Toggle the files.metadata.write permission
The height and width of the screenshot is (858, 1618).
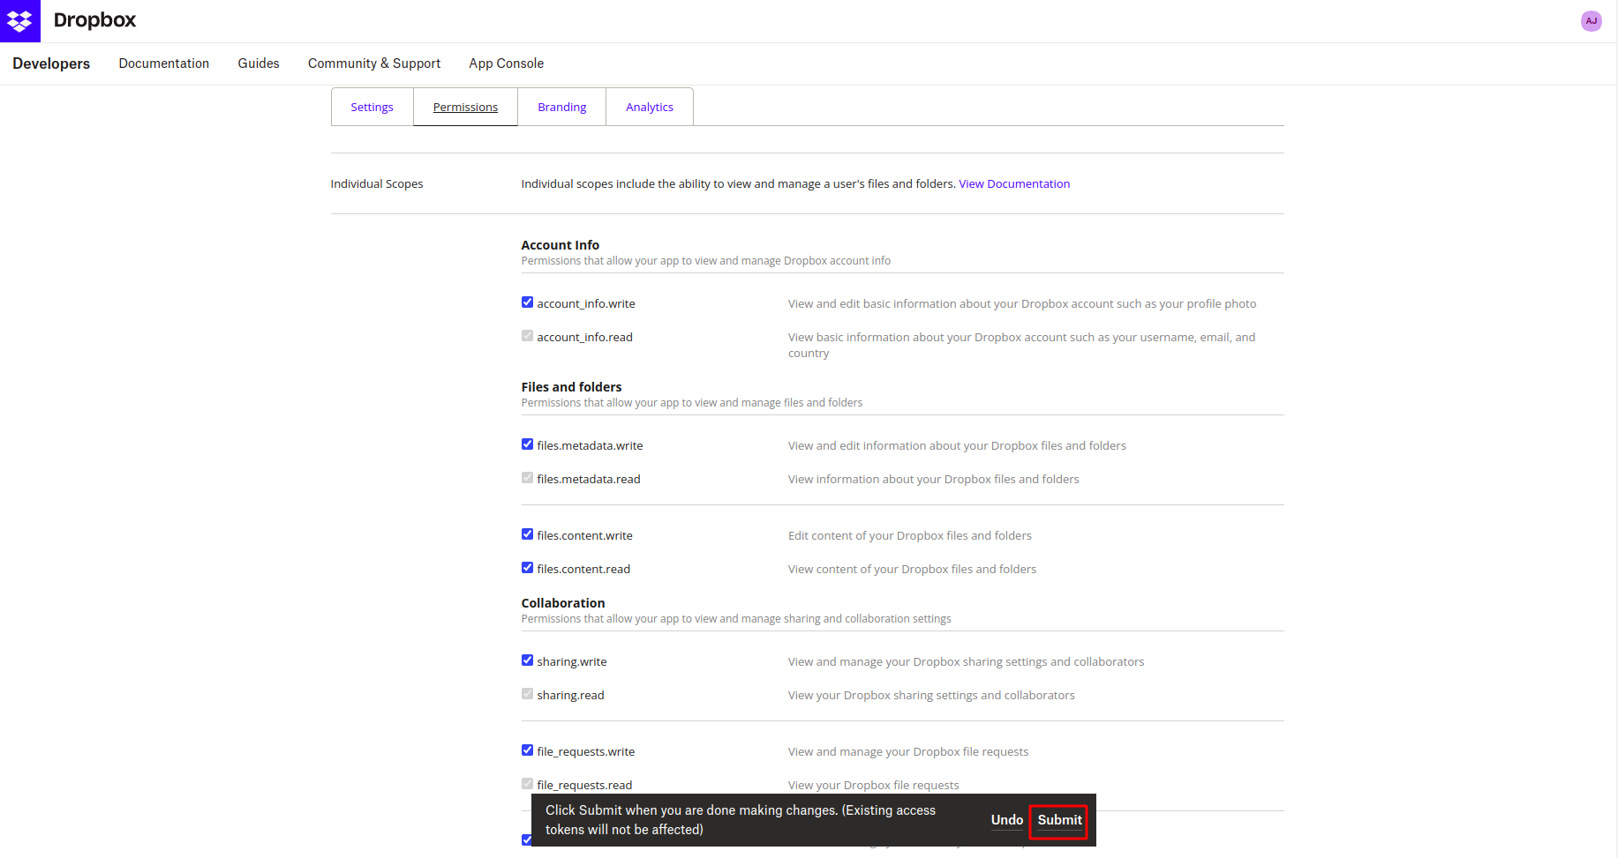tap(527, 444)
